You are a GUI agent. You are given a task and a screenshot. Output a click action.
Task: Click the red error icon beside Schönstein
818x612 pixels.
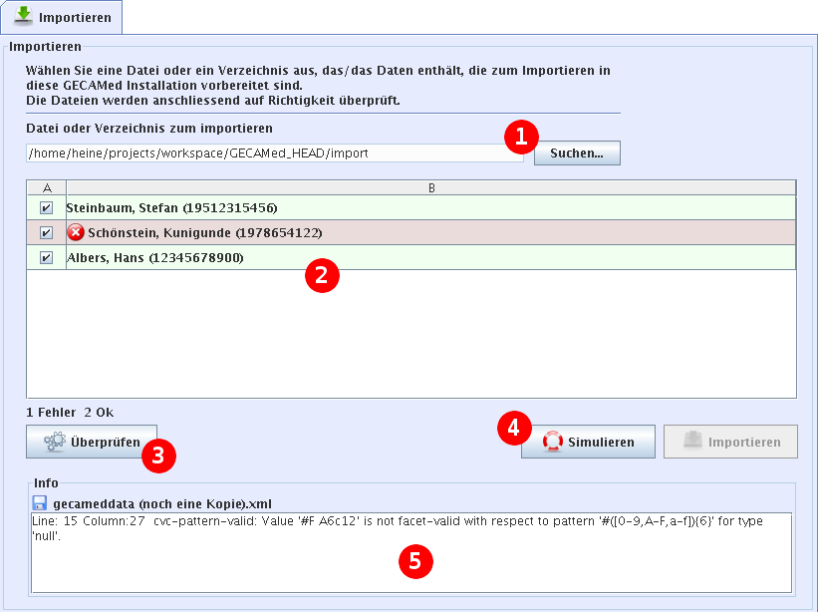pos(76,232)
